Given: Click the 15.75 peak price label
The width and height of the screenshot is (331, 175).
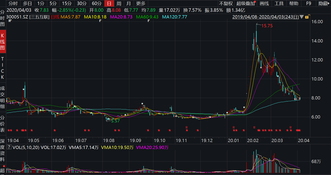Looking at the screenshot, I should (x=266, y=26).
